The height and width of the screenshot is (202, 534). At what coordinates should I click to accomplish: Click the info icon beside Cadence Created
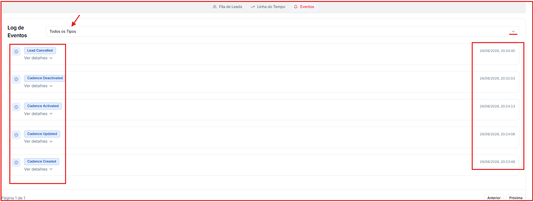pos(16,163)
